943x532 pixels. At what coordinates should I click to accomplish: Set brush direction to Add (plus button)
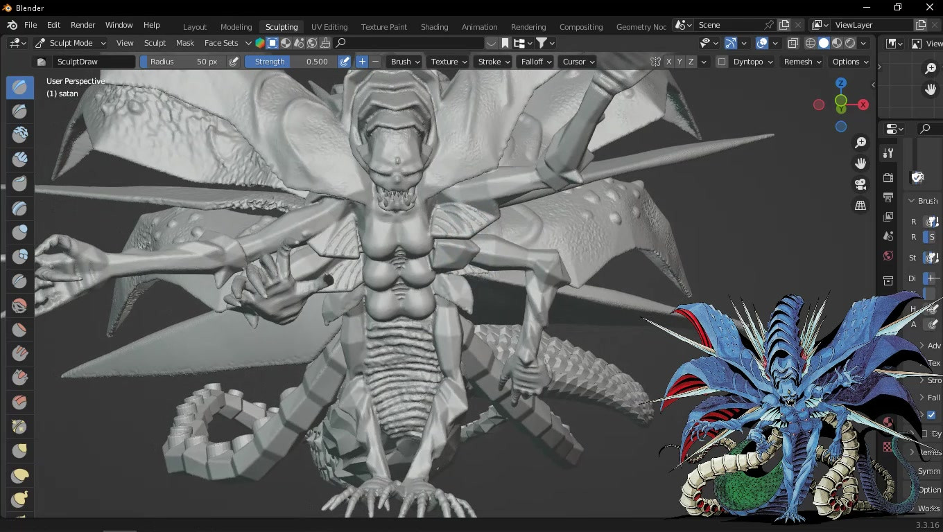pyautogui.click(x=362, y=62)
